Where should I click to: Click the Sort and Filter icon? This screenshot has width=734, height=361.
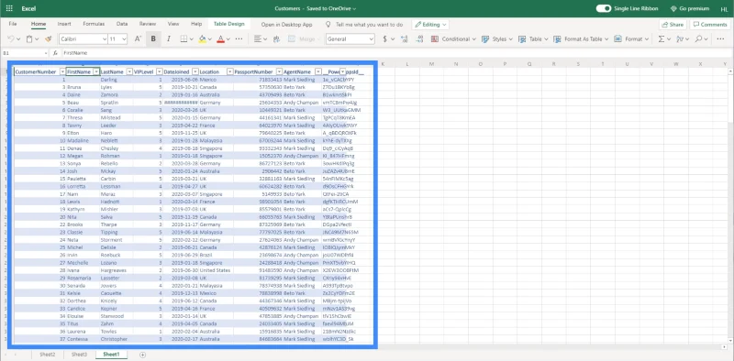click(680, 39)
